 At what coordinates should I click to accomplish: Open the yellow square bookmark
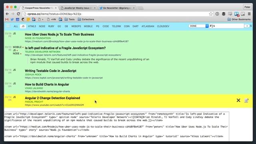tap(28, 20)
